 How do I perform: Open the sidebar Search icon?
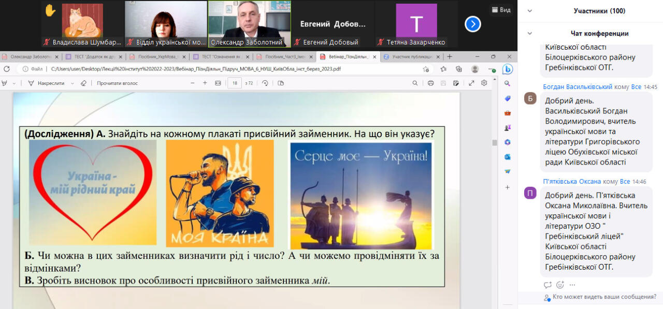click(x=508, y=83)
